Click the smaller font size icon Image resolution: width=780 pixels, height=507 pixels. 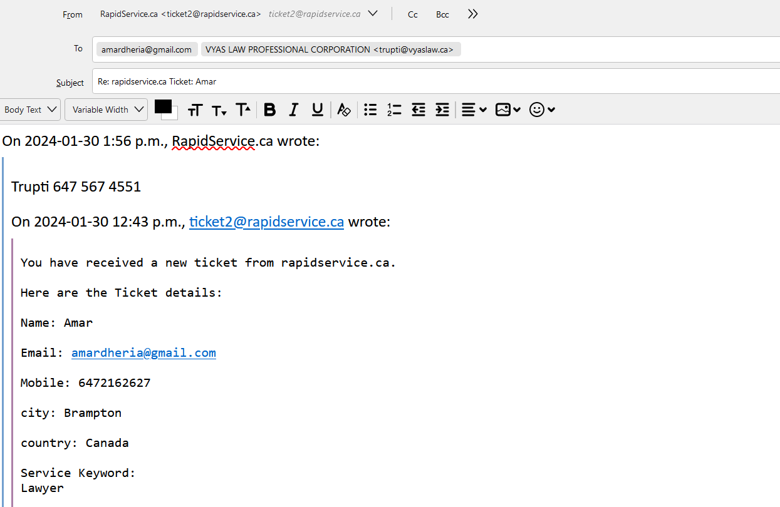[219, 110]
